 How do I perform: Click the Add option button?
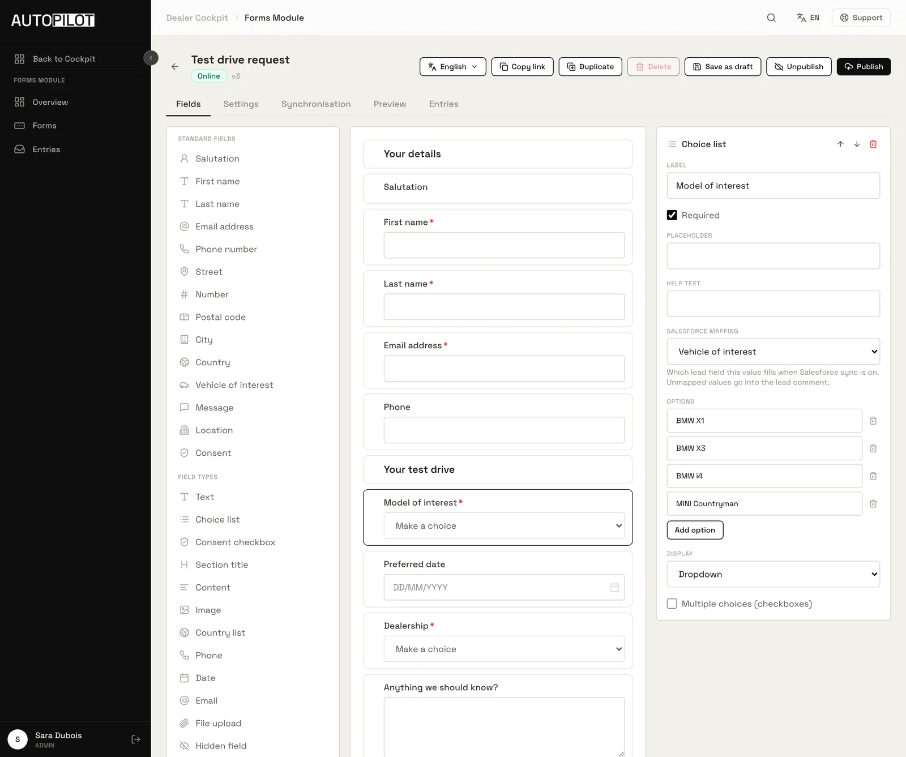(x=695, y=530)
